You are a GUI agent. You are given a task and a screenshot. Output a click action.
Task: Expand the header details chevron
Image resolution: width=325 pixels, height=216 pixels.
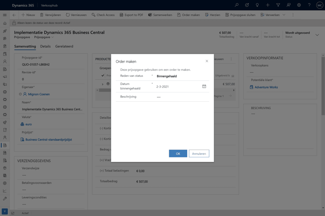[317, 35]
